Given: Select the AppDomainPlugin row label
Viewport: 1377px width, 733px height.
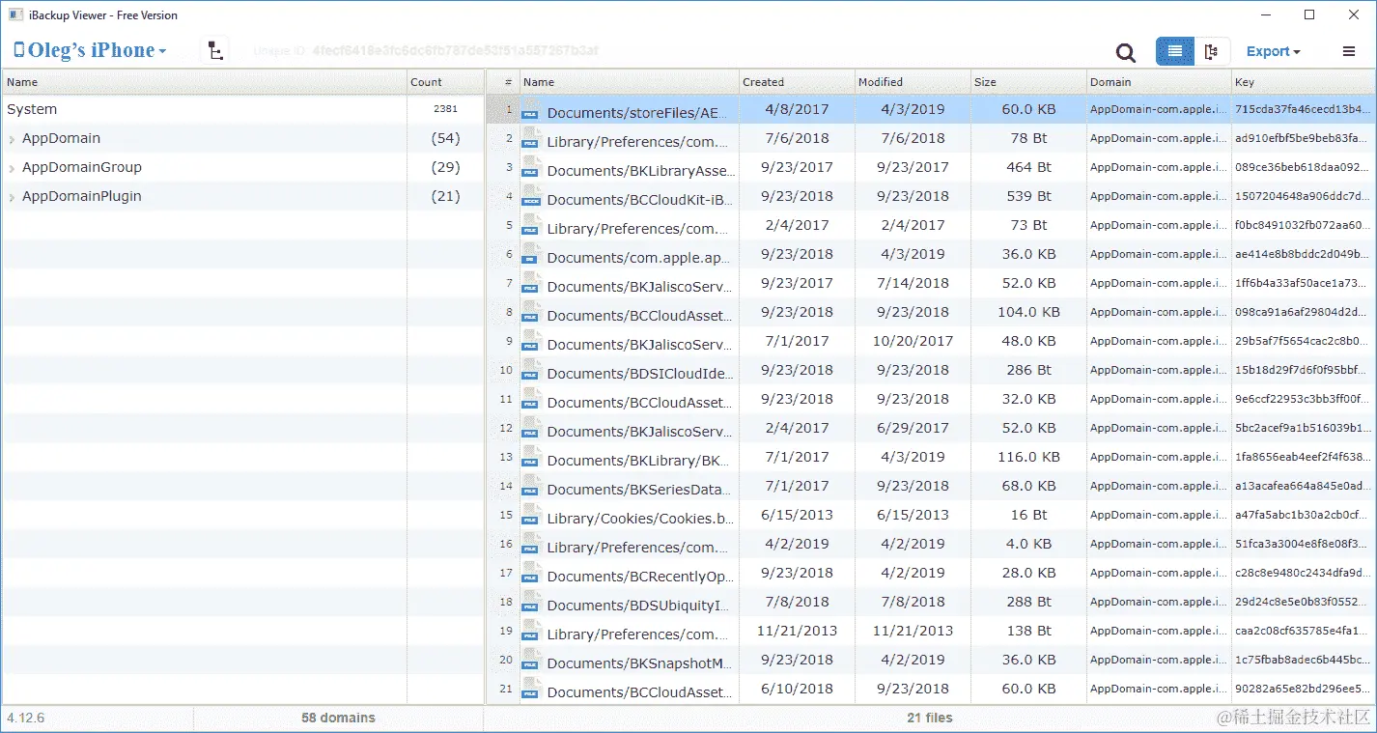Looking at the screenshot, I should point(82,196).
